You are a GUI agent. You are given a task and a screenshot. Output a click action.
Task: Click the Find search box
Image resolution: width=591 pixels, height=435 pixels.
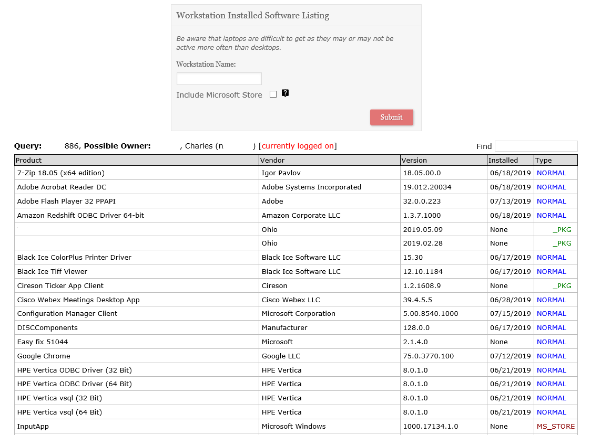(x=536, y=146)
